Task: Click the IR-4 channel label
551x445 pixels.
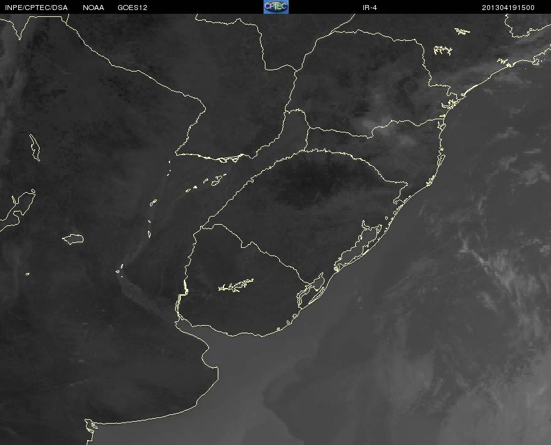Action: [x=370, y=8]
